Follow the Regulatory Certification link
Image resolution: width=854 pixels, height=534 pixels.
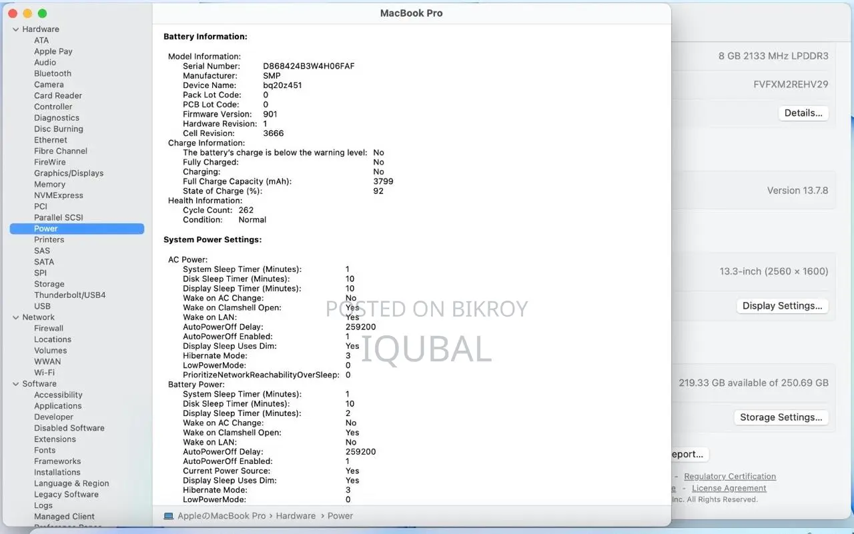tap(730, 477)
